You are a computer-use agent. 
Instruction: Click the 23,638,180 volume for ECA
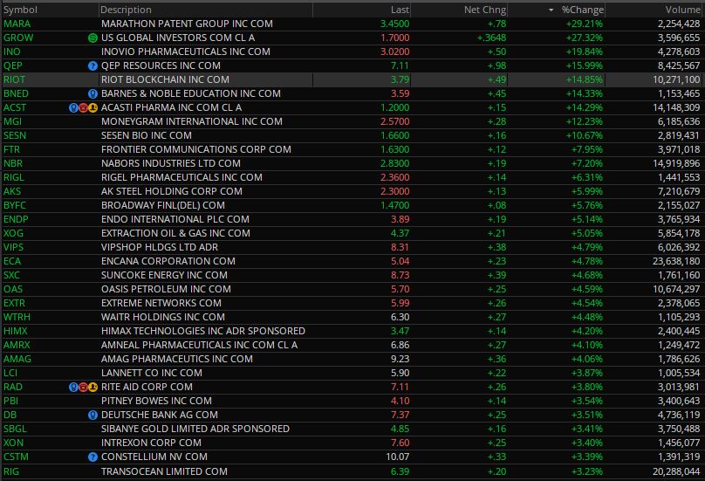[676, 261]
